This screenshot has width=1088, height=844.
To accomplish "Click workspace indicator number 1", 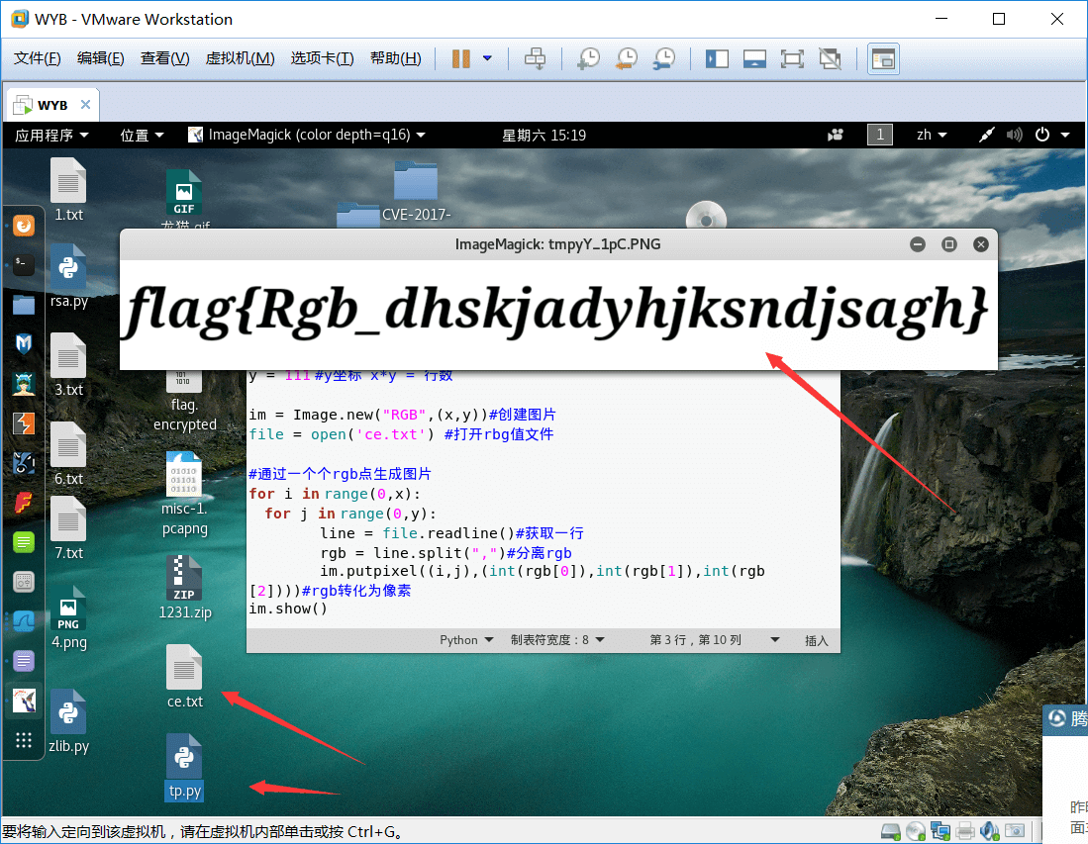I will (x=879, y=135).
